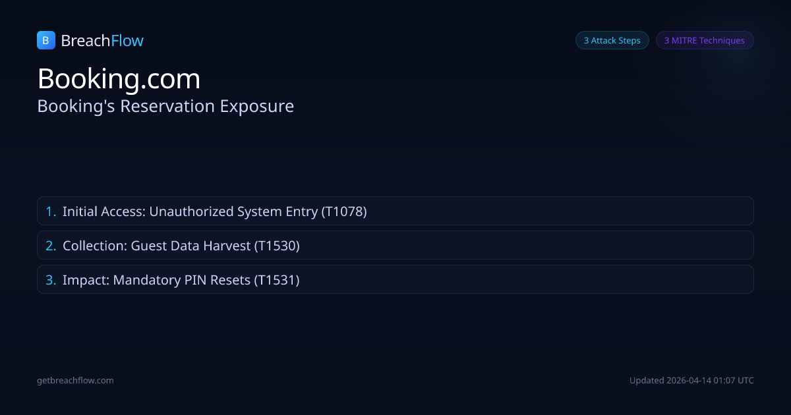The width and height of the screenshot is (791, 415).
Task: Click step number 3 marker
Action: pos(51,280)
